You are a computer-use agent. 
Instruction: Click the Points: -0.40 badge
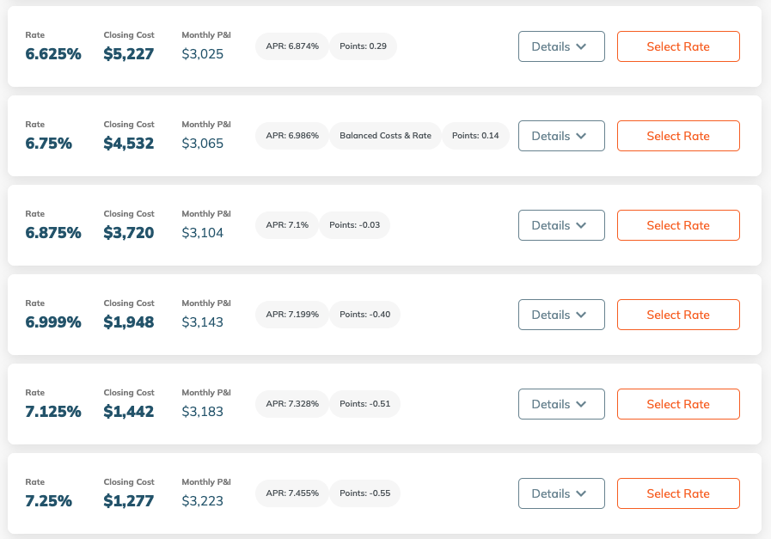pos(364,315)
